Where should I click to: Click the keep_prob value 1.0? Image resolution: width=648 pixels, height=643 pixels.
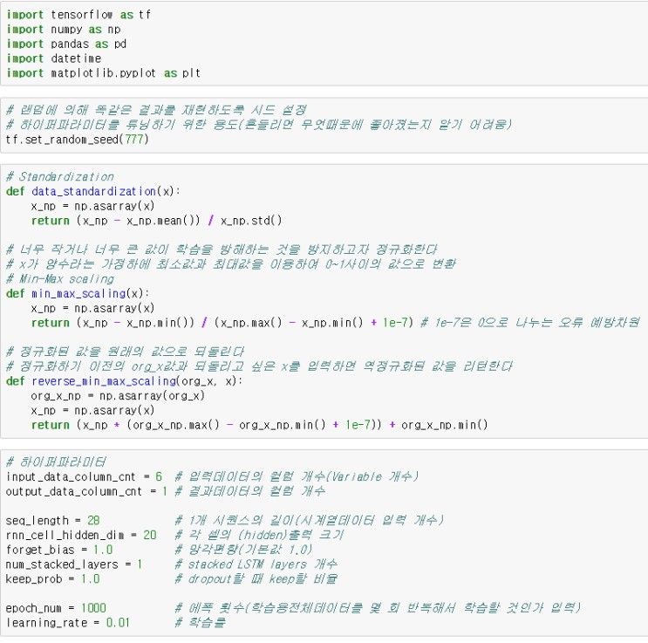(90, 579)
